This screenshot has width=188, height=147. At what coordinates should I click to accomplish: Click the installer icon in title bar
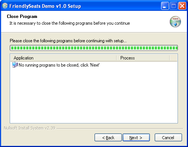click(5, 6)
